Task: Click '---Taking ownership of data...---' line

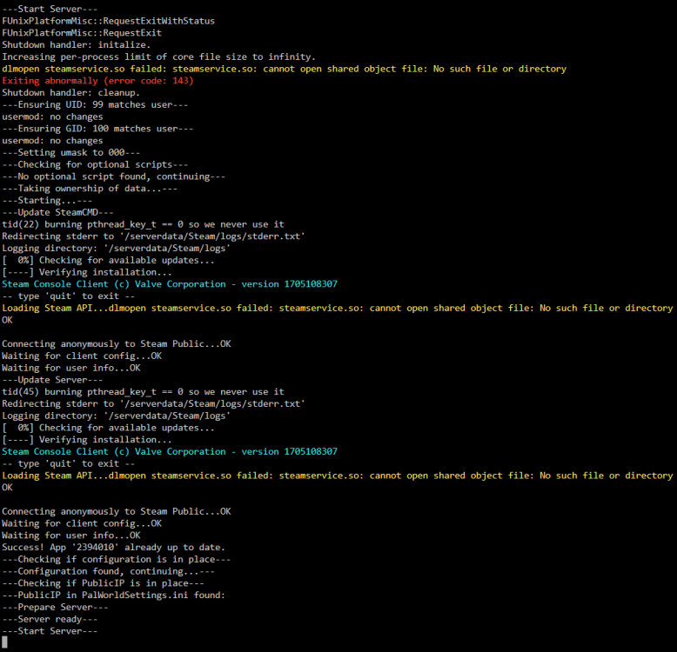Action: [x=90, y=189]
